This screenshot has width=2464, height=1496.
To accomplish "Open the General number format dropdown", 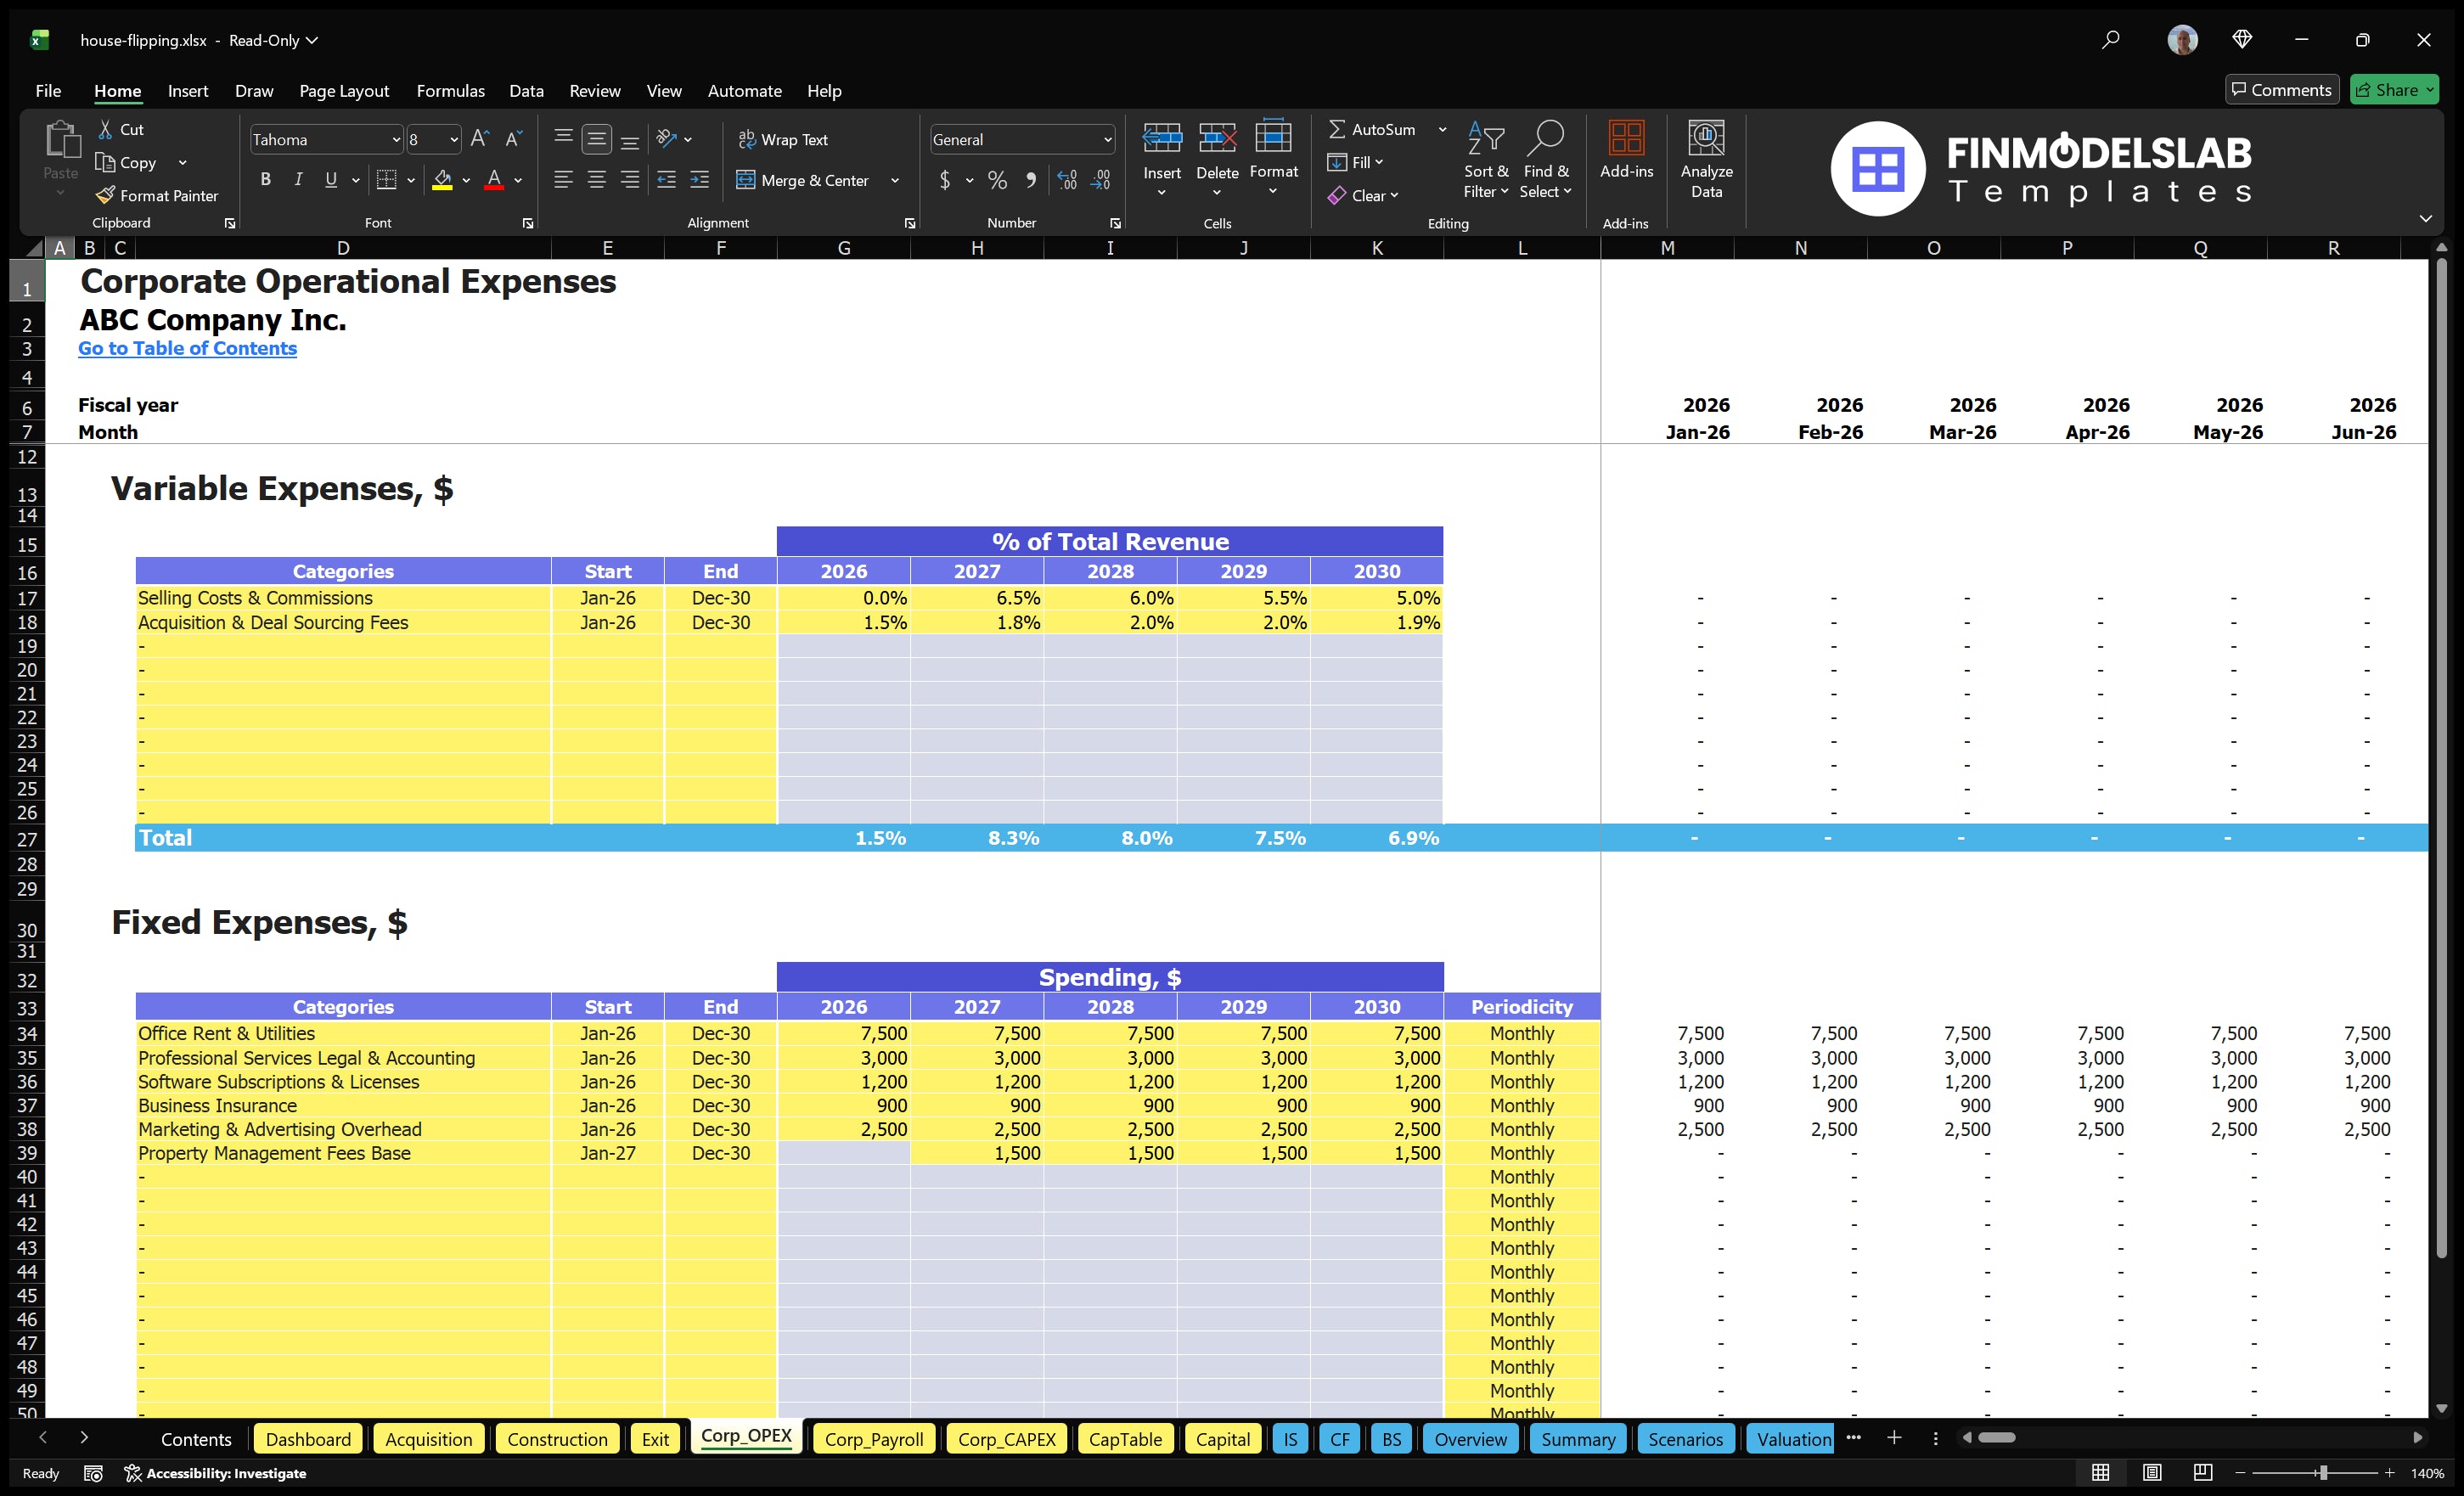I will point(1107,140).
